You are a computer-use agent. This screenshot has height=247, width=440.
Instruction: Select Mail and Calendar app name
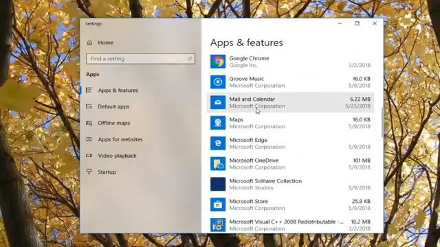tap(252, 99)
